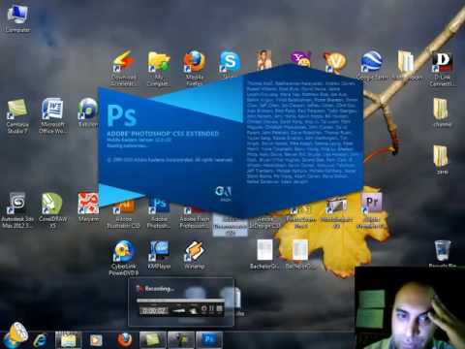Open CyberLink PowerDVD 8 desktop shortcut
465x349 pixels.
[x=123, y=258]
